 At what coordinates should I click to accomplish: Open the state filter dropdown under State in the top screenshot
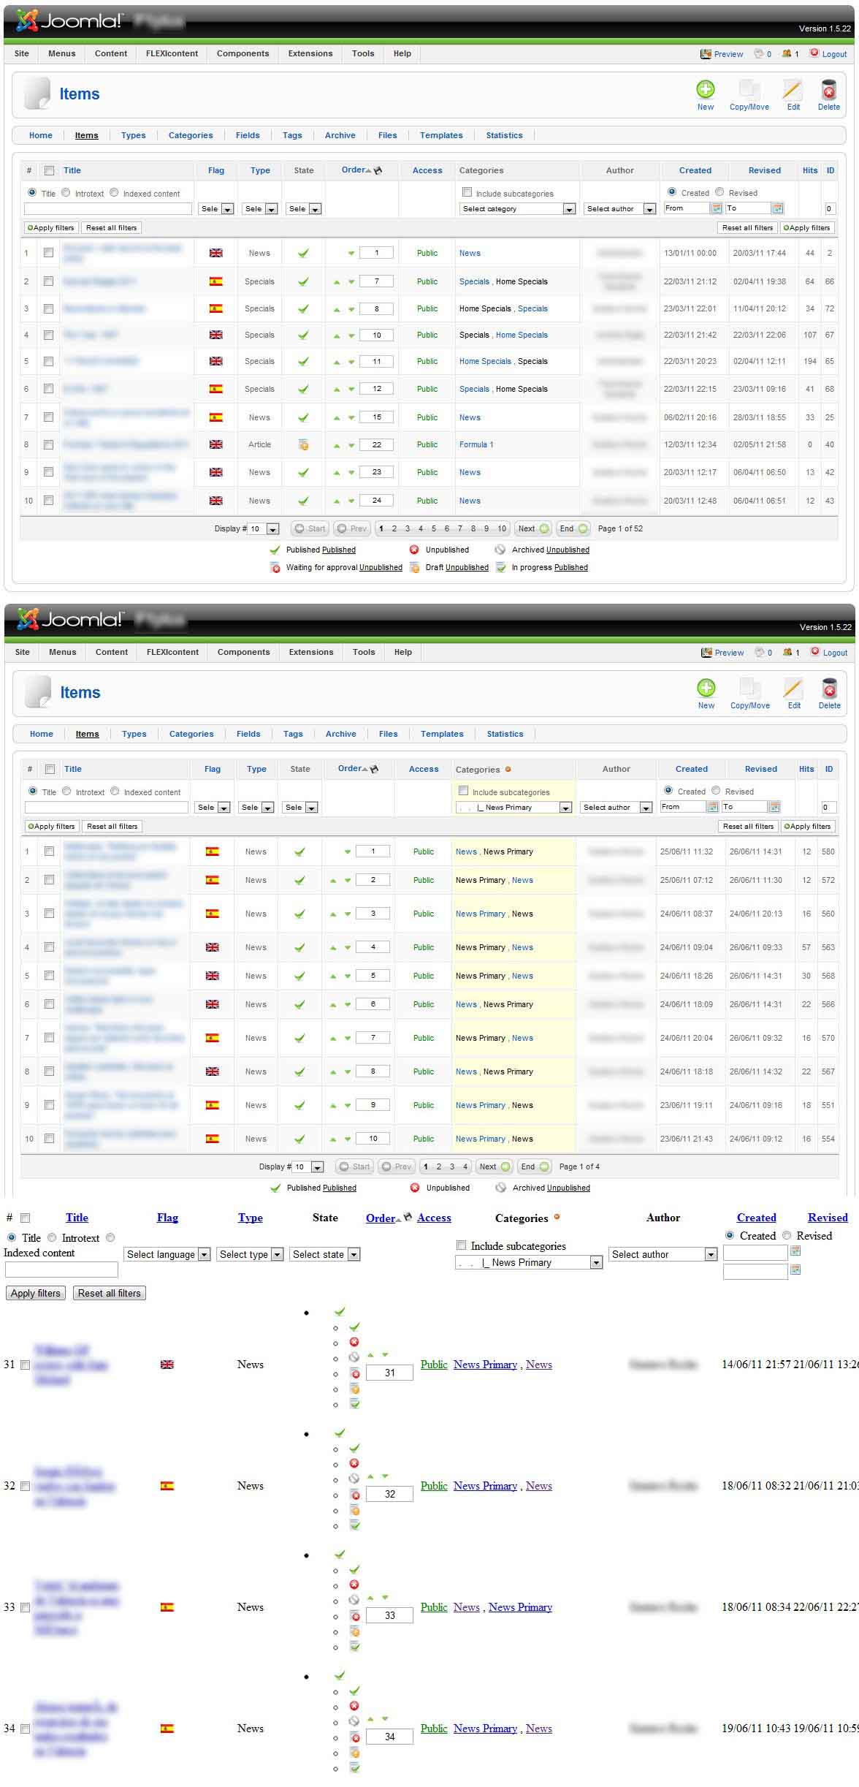point(304,209)
